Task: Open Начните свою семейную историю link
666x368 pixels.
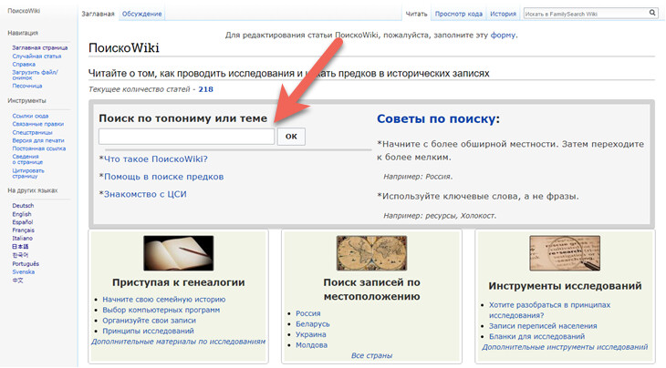Action: pyautogui.click(x=164, y=300)
